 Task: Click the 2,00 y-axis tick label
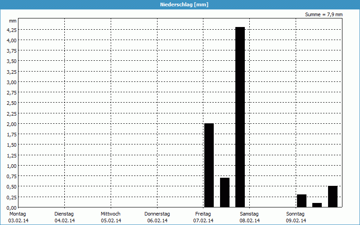(x=12, y=124)
